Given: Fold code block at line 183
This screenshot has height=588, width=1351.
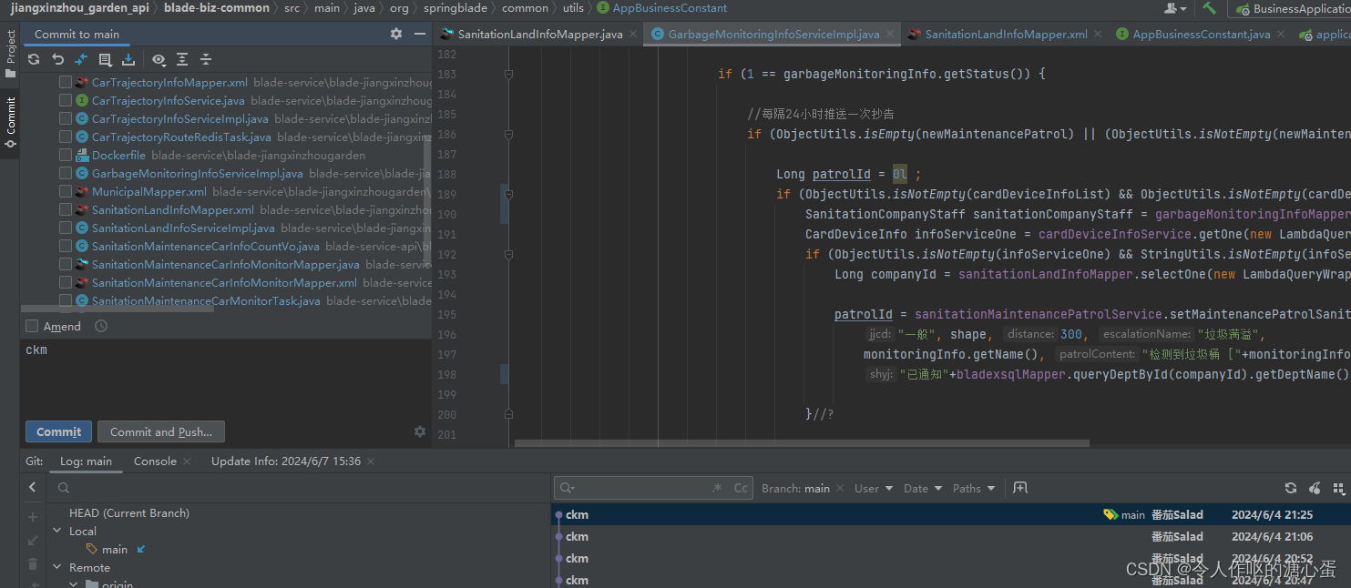Looking at the screenshot, I should click(x=508, y=74).
